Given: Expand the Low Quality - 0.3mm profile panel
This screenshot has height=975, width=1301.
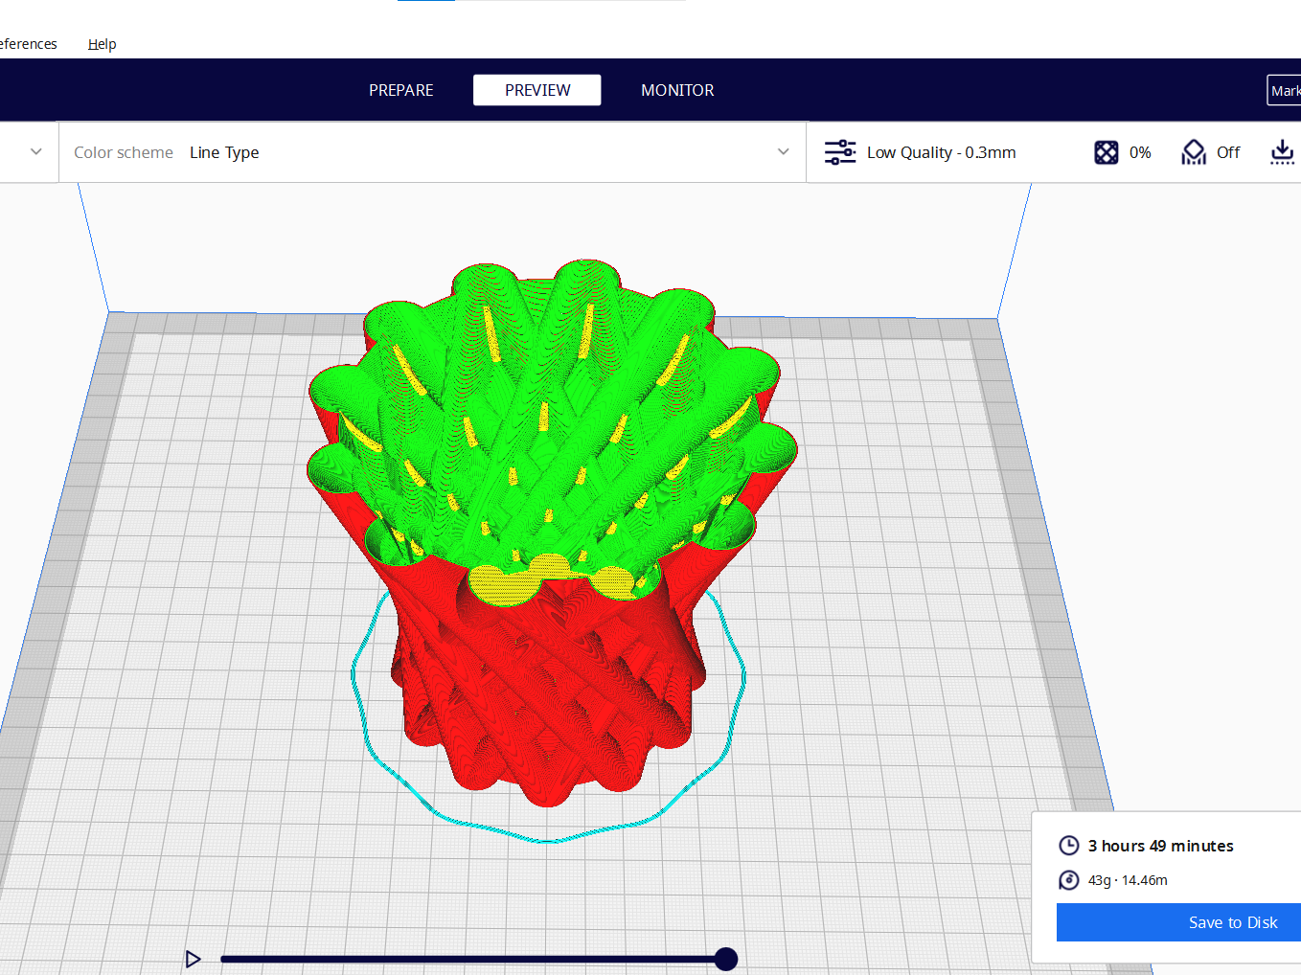Looking at the screenshot, I should click(941, 152).
